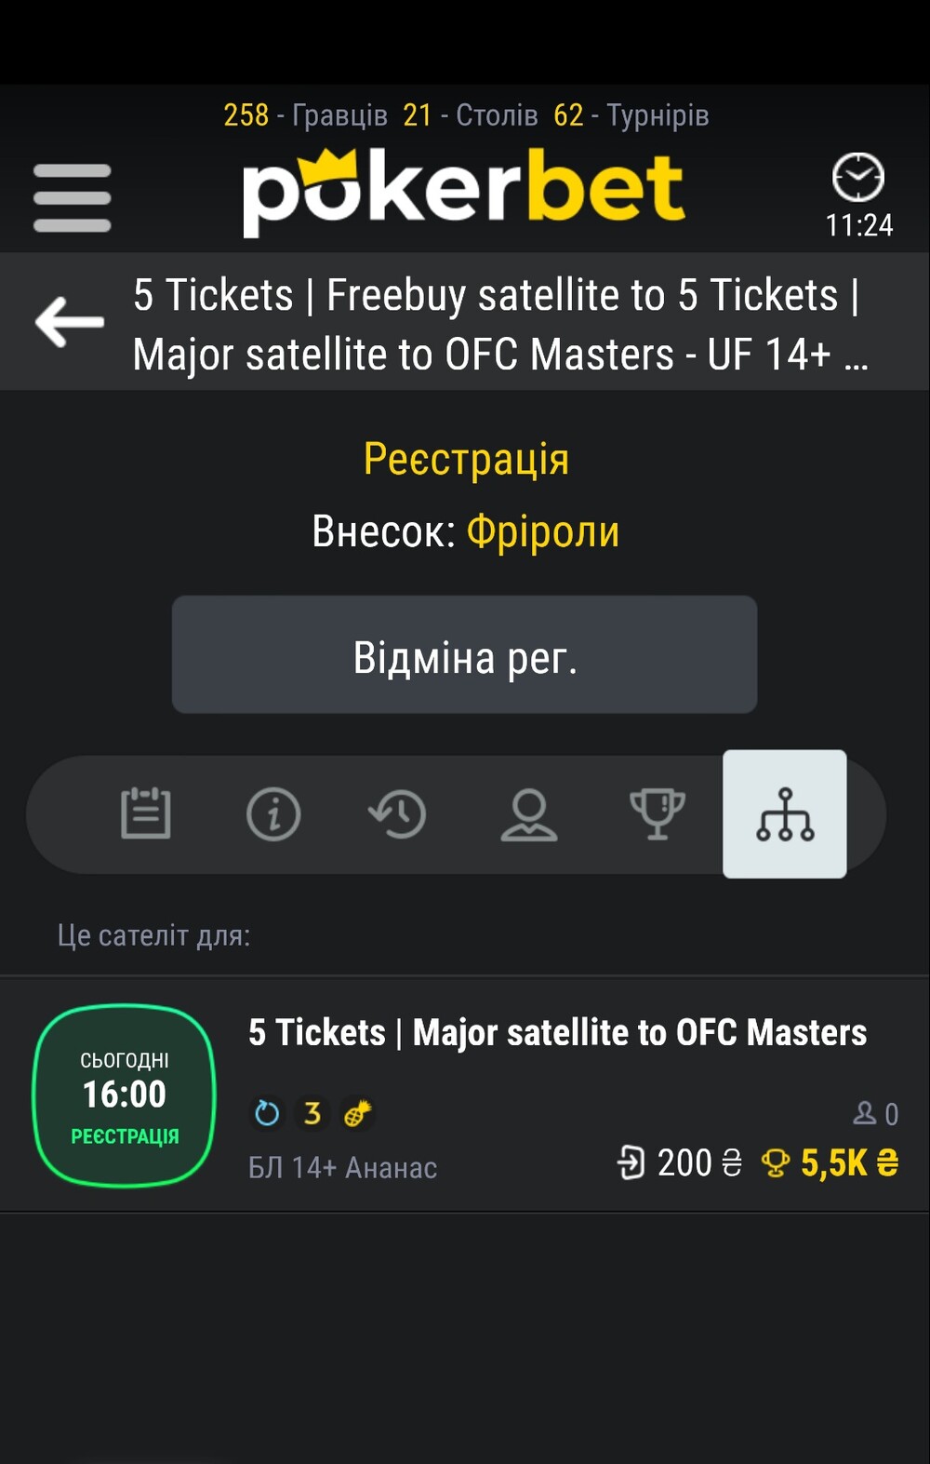Click the pineapple game type icon
This screenshot has height=1464, width=930.
[357, 1113]
